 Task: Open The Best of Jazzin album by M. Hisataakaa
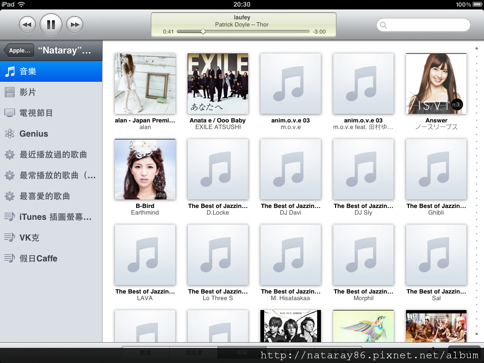tap(291, 255)
